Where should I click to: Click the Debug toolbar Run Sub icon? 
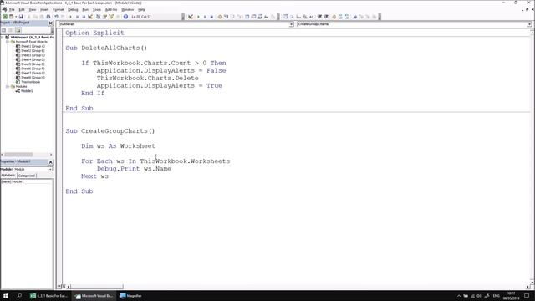coord(198,17)
